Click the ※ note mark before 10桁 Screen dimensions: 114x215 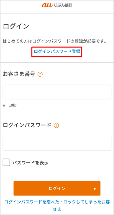tap(4, 106)
